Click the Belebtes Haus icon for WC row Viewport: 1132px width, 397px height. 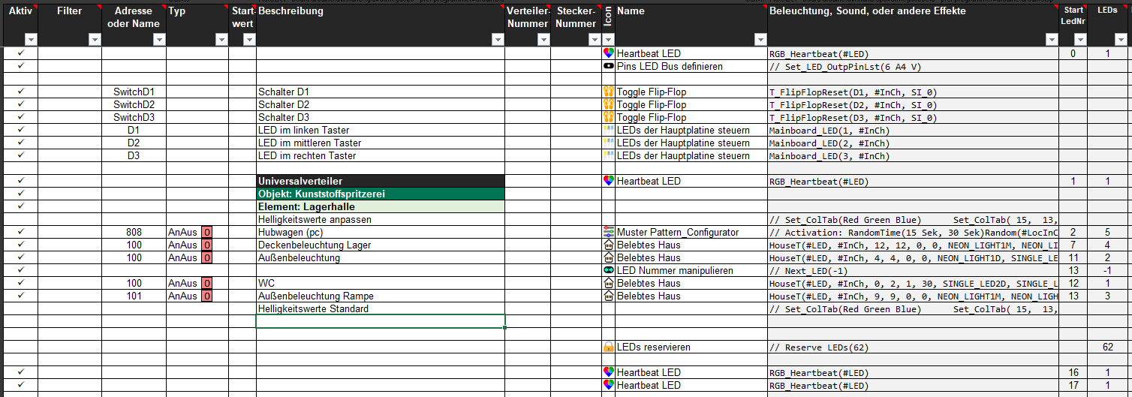coord(608,283)
